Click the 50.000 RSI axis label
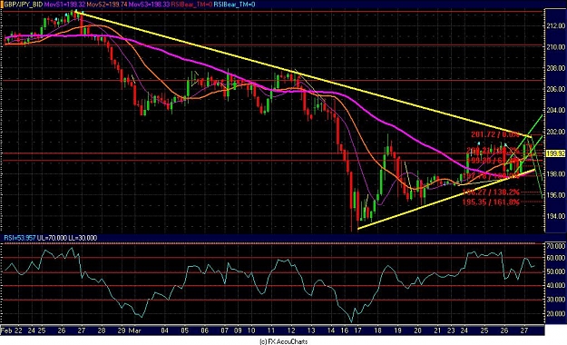The height and width of the screenshot is (345, 567). tap(556, 271)
